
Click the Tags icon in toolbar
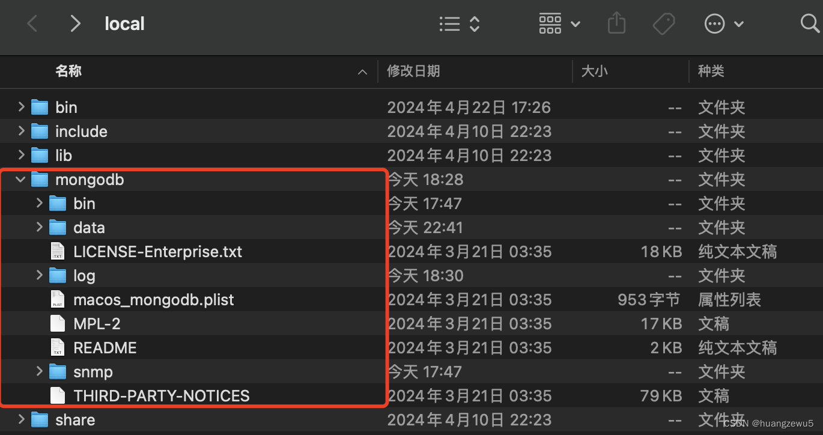click(663, 23)
